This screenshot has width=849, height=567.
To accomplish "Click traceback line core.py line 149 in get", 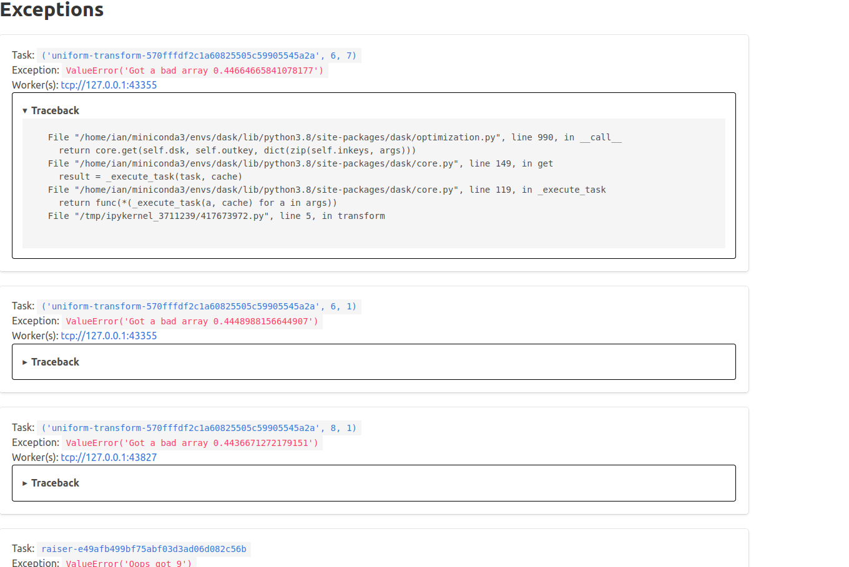I will tap(300, 163).
